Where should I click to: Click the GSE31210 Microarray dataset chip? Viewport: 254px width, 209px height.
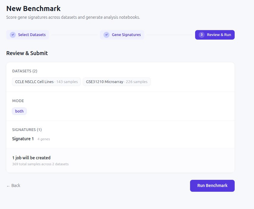(x=117, y=82)
